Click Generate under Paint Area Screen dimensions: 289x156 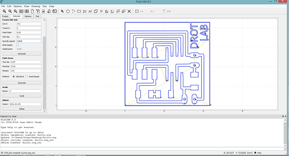click(x=22, y=83)
